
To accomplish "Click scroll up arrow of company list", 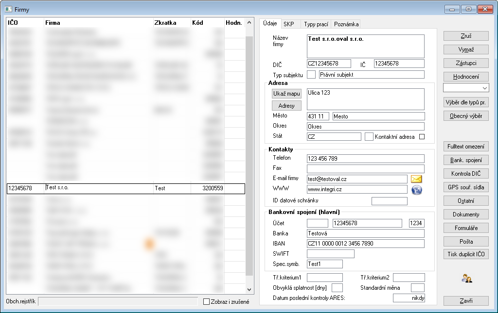I will (x=249, y=22).
